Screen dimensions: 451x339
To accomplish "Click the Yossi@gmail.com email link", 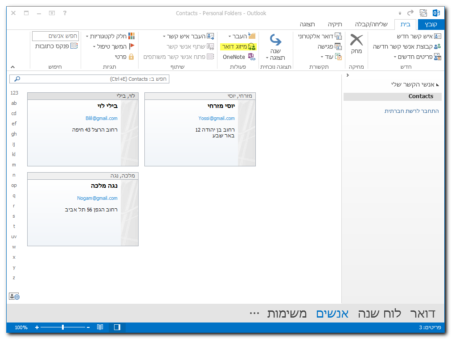I will (x=217, y=118).
